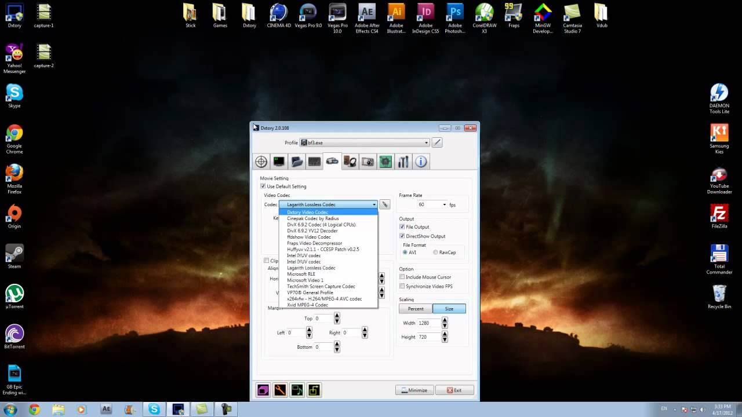Increase the Right margin value
This screenshot has width=742, height=417.
[x=365, y=330]
